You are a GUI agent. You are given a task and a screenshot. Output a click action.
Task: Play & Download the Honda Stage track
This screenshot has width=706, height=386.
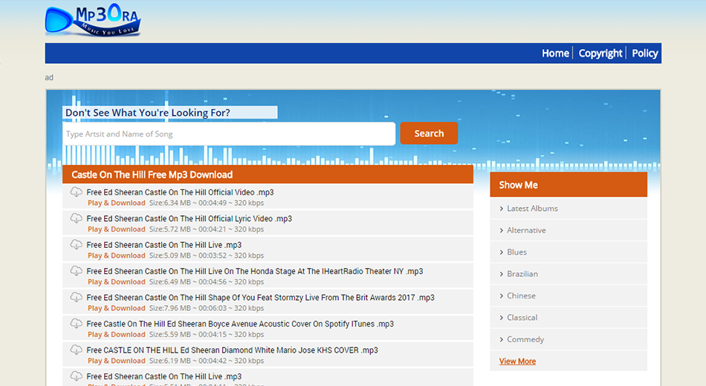coord(116,281)
